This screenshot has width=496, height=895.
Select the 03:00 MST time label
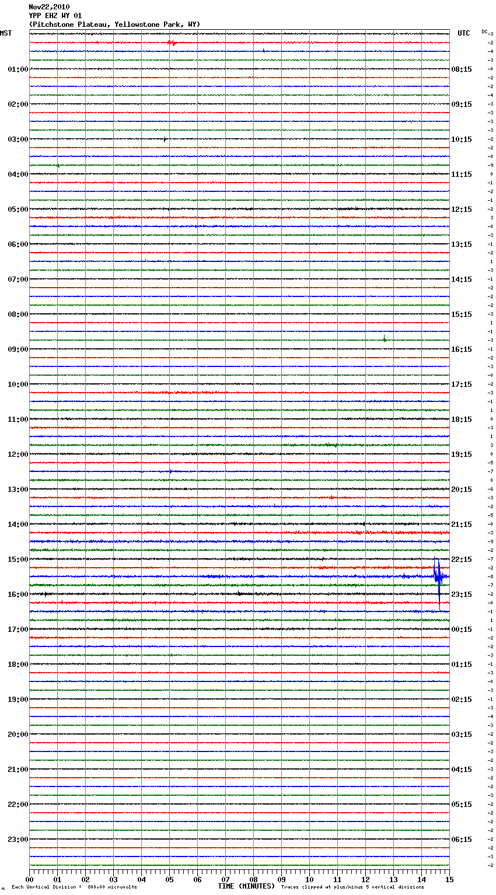coord(18,139)
